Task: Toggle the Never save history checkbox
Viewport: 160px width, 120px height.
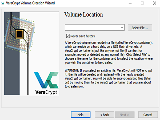Action: tap(68, 36)
